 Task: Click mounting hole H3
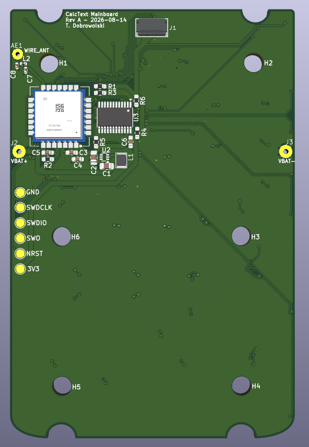click(x=241, y=236)
